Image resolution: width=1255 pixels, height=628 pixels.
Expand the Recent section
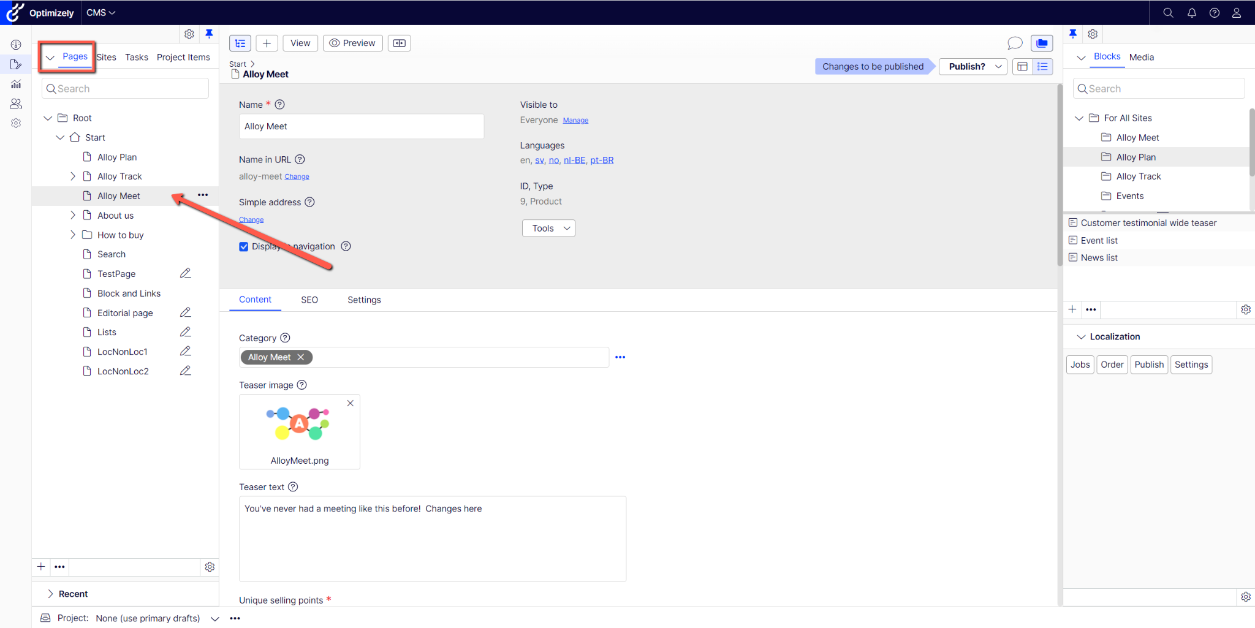click(x=50, y=594)
